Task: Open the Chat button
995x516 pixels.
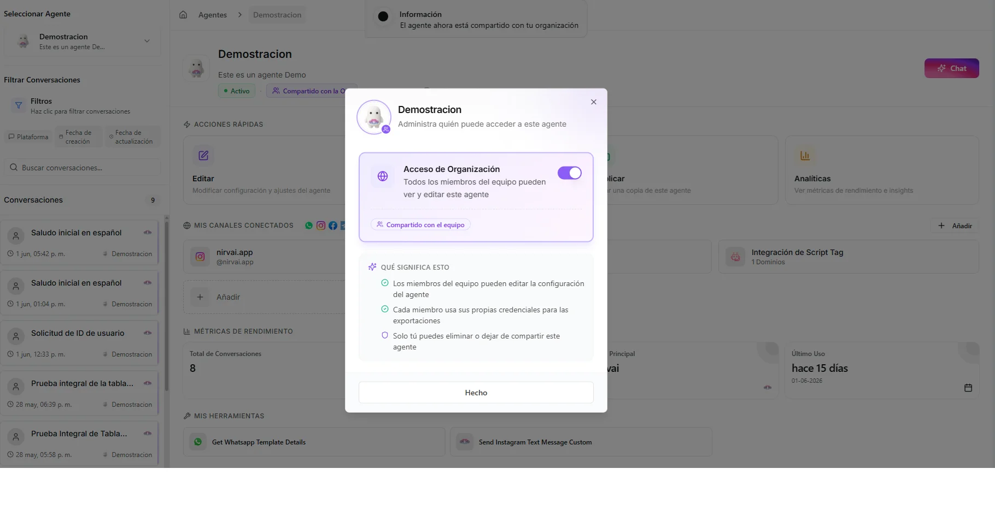Action: coord(951,68)
